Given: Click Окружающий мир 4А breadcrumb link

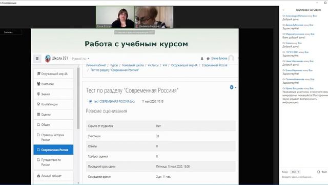Looking at the screenshot, I should (184, 65).
